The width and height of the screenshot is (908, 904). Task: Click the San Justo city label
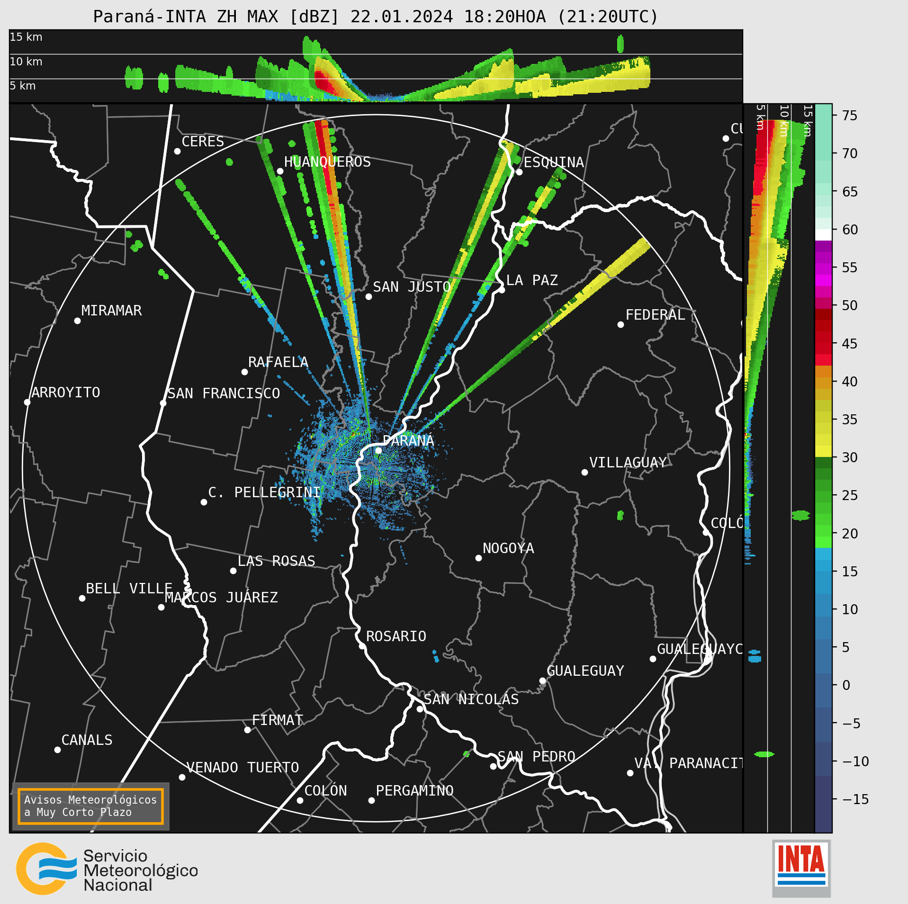(412, 287)
